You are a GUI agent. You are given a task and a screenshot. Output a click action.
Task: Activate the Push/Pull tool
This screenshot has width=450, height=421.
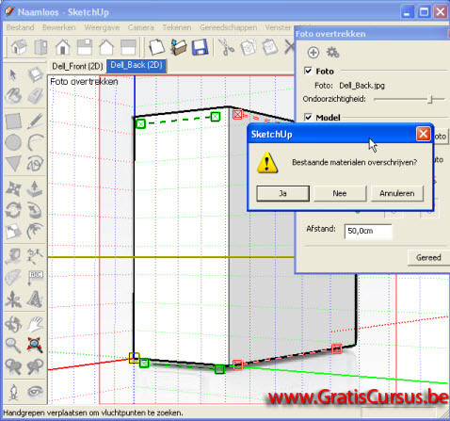(35, 188)
